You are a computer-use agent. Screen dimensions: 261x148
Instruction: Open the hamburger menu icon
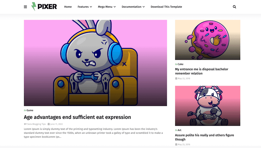coord(25,7)
